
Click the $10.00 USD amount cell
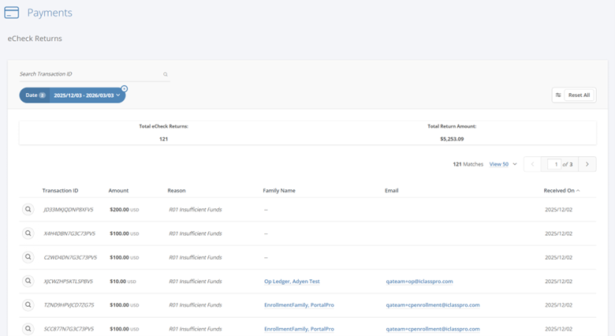[x=123, y=282]
